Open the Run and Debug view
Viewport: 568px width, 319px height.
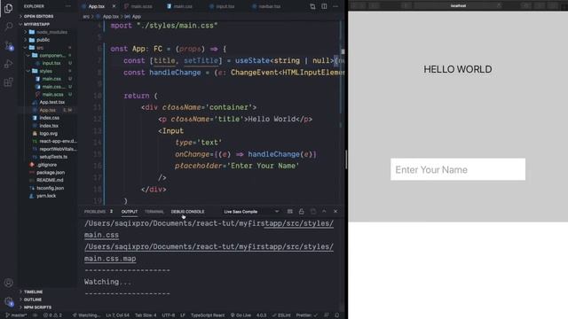tap(8, 64)
